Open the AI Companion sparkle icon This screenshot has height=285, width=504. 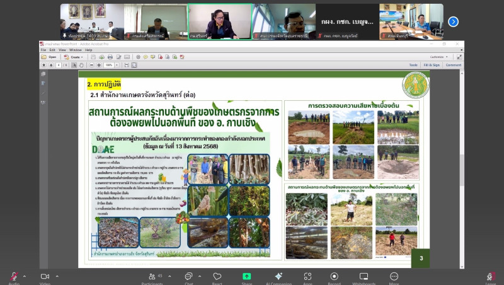coord(278,277)
